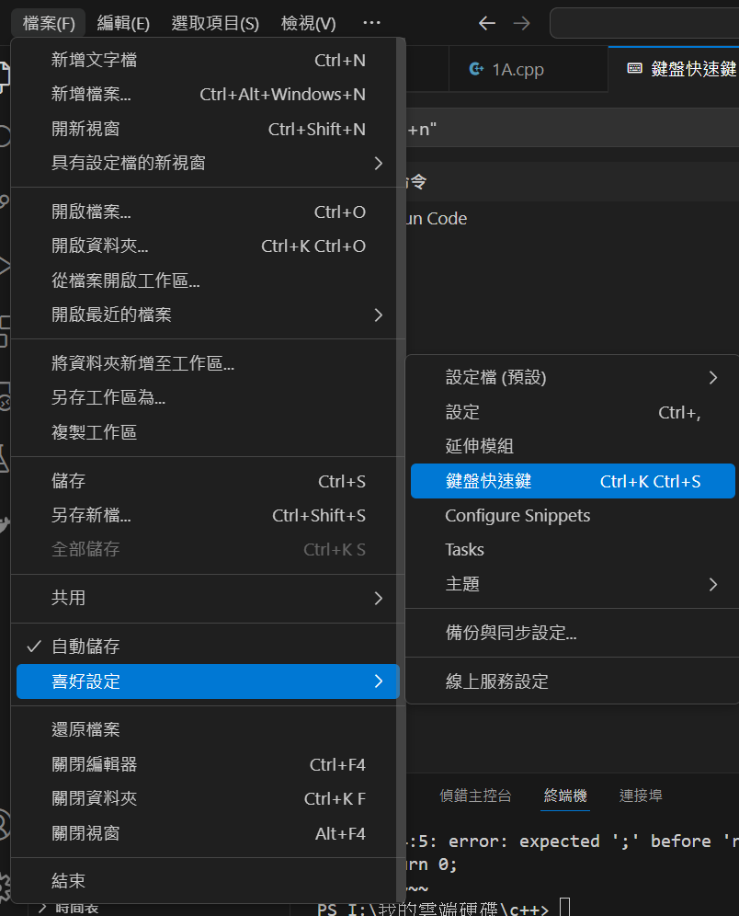
Task: Expand 設定檔 (預設) submenu
Action: pyautogui.click(x=573, y=377)
